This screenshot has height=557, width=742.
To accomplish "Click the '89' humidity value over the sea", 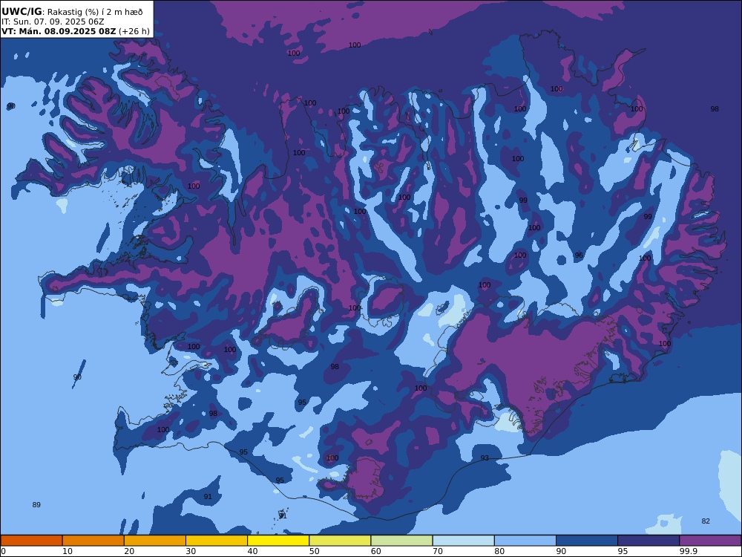I will [36, 505].
